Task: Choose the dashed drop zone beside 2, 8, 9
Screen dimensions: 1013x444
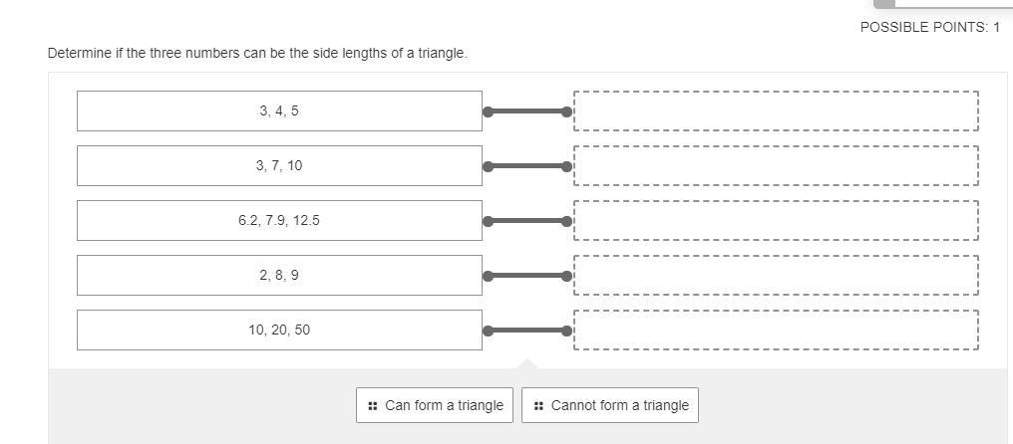Action: pos(776,276)
